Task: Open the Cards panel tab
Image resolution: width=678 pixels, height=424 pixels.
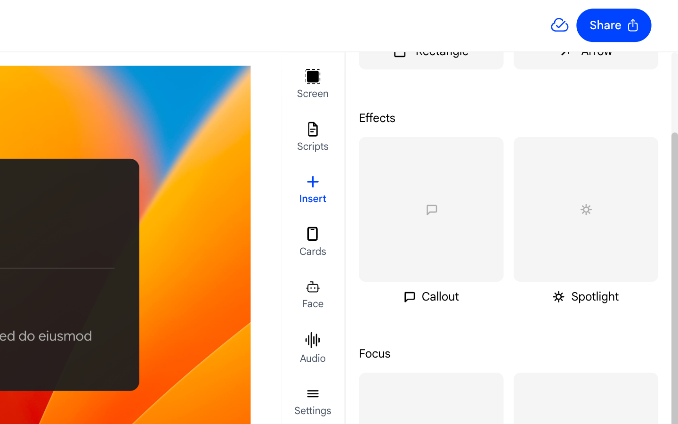Action: coord(313,242)
